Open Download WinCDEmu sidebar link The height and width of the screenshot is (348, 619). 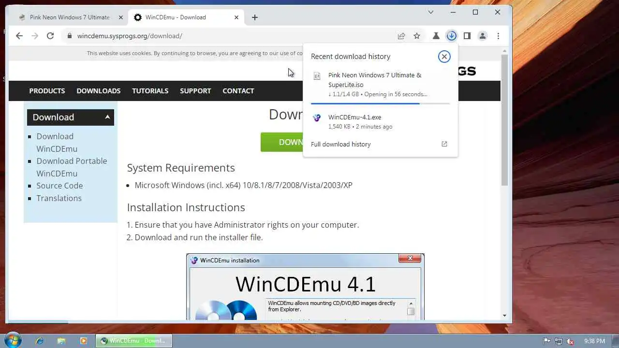coord(57,143)
